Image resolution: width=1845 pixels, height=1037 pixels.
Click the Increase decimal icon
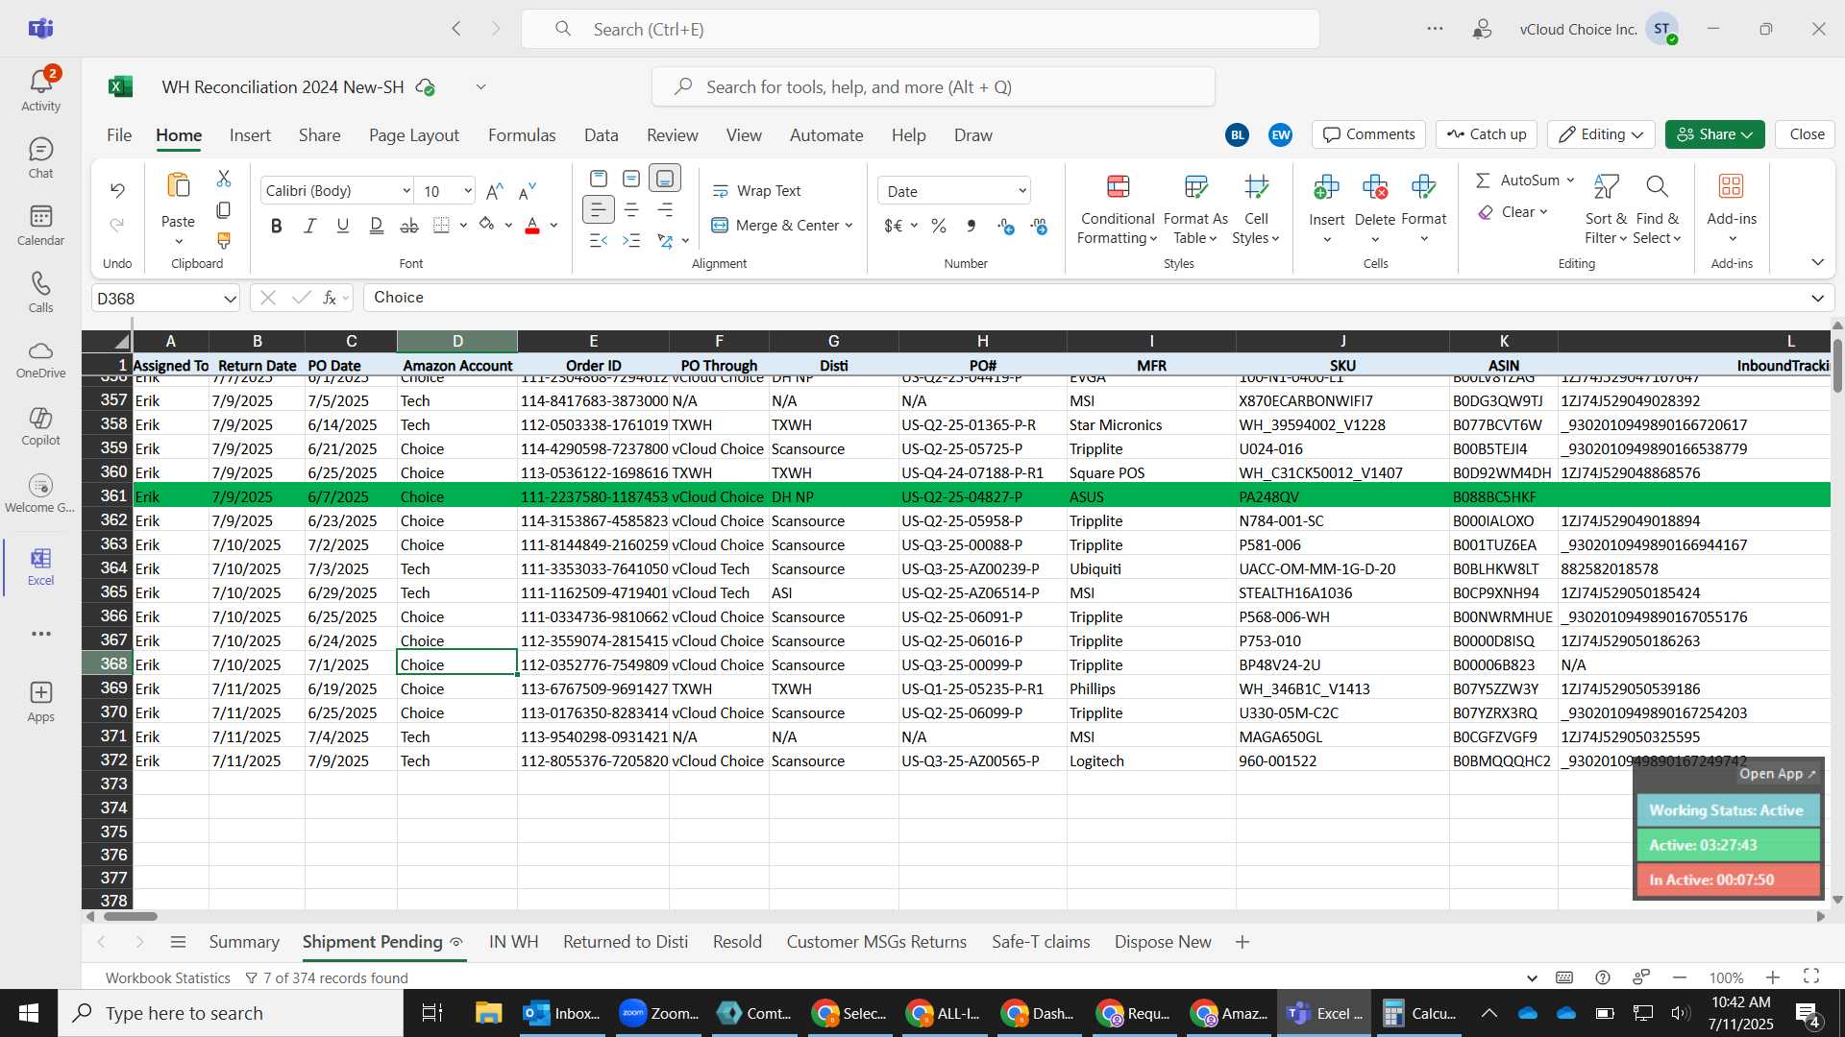click(x=1006, y=226)
